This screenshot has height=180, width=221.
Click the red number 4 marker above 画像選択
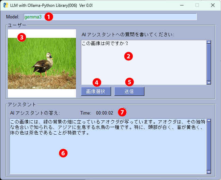[x=97, y=82]
